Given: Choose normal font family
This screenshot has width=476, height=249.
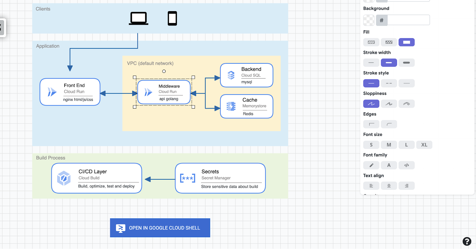Looking at the screenshot, I should [x=389, y=165].
